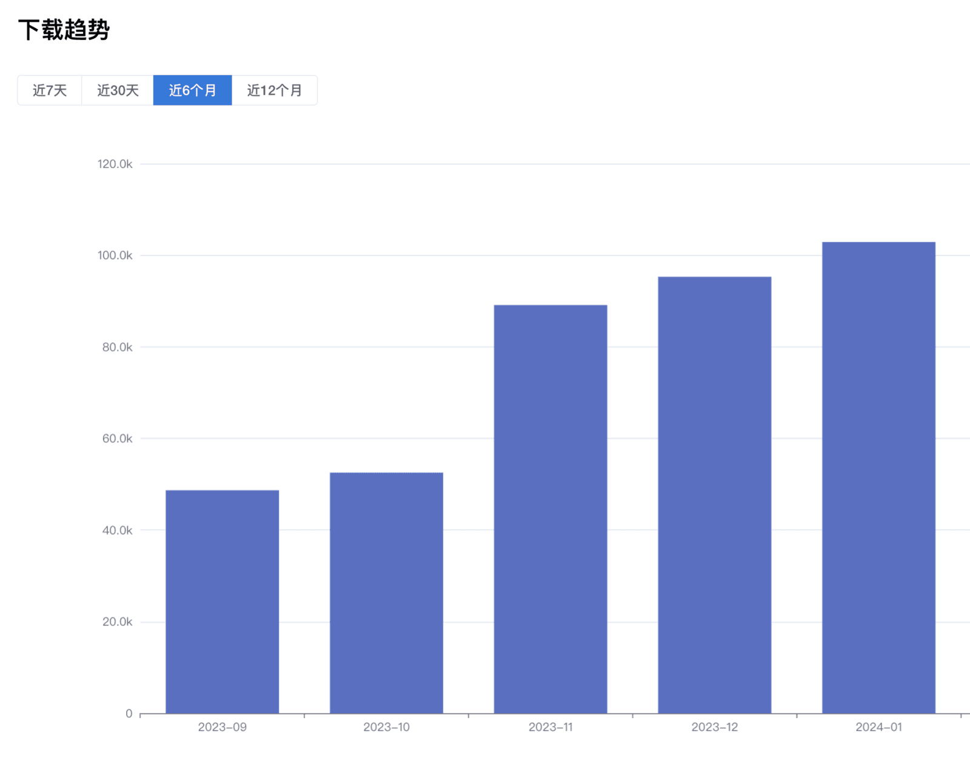
Task: Click the 120.0k y-axis label
Action: [115, 164]
